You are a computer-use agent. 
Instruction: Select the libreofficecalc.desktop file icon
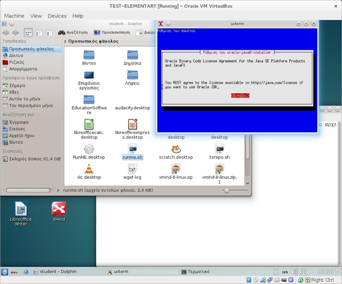coord(89,124)
